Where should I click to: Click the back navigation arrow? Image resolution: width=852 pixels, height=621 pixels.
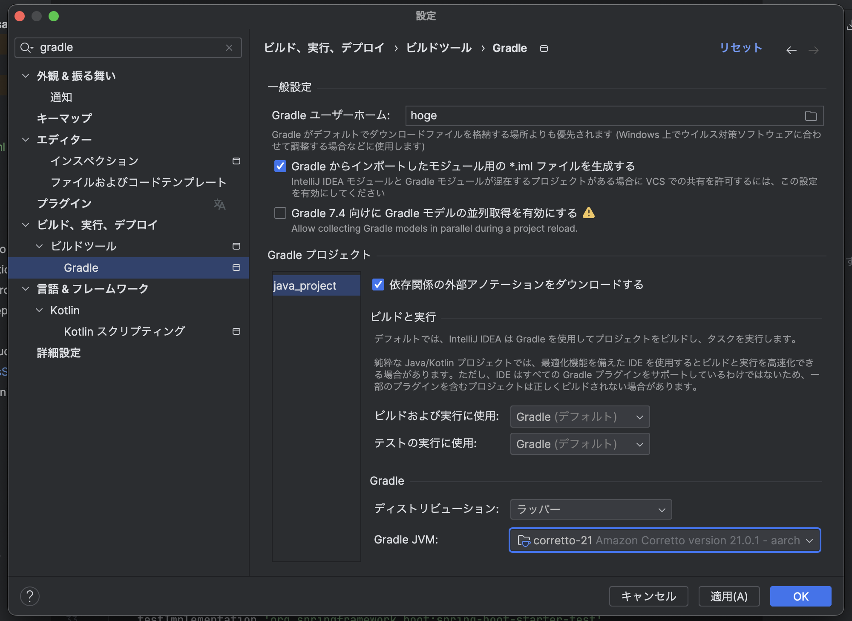(x=792, y=50)
